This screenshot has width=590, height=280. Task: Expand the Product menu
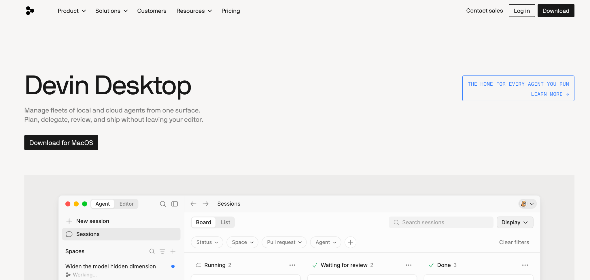[72, 11]
